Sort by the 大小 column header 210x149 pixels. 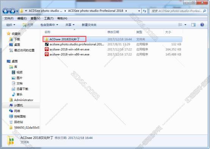(168, 32)
